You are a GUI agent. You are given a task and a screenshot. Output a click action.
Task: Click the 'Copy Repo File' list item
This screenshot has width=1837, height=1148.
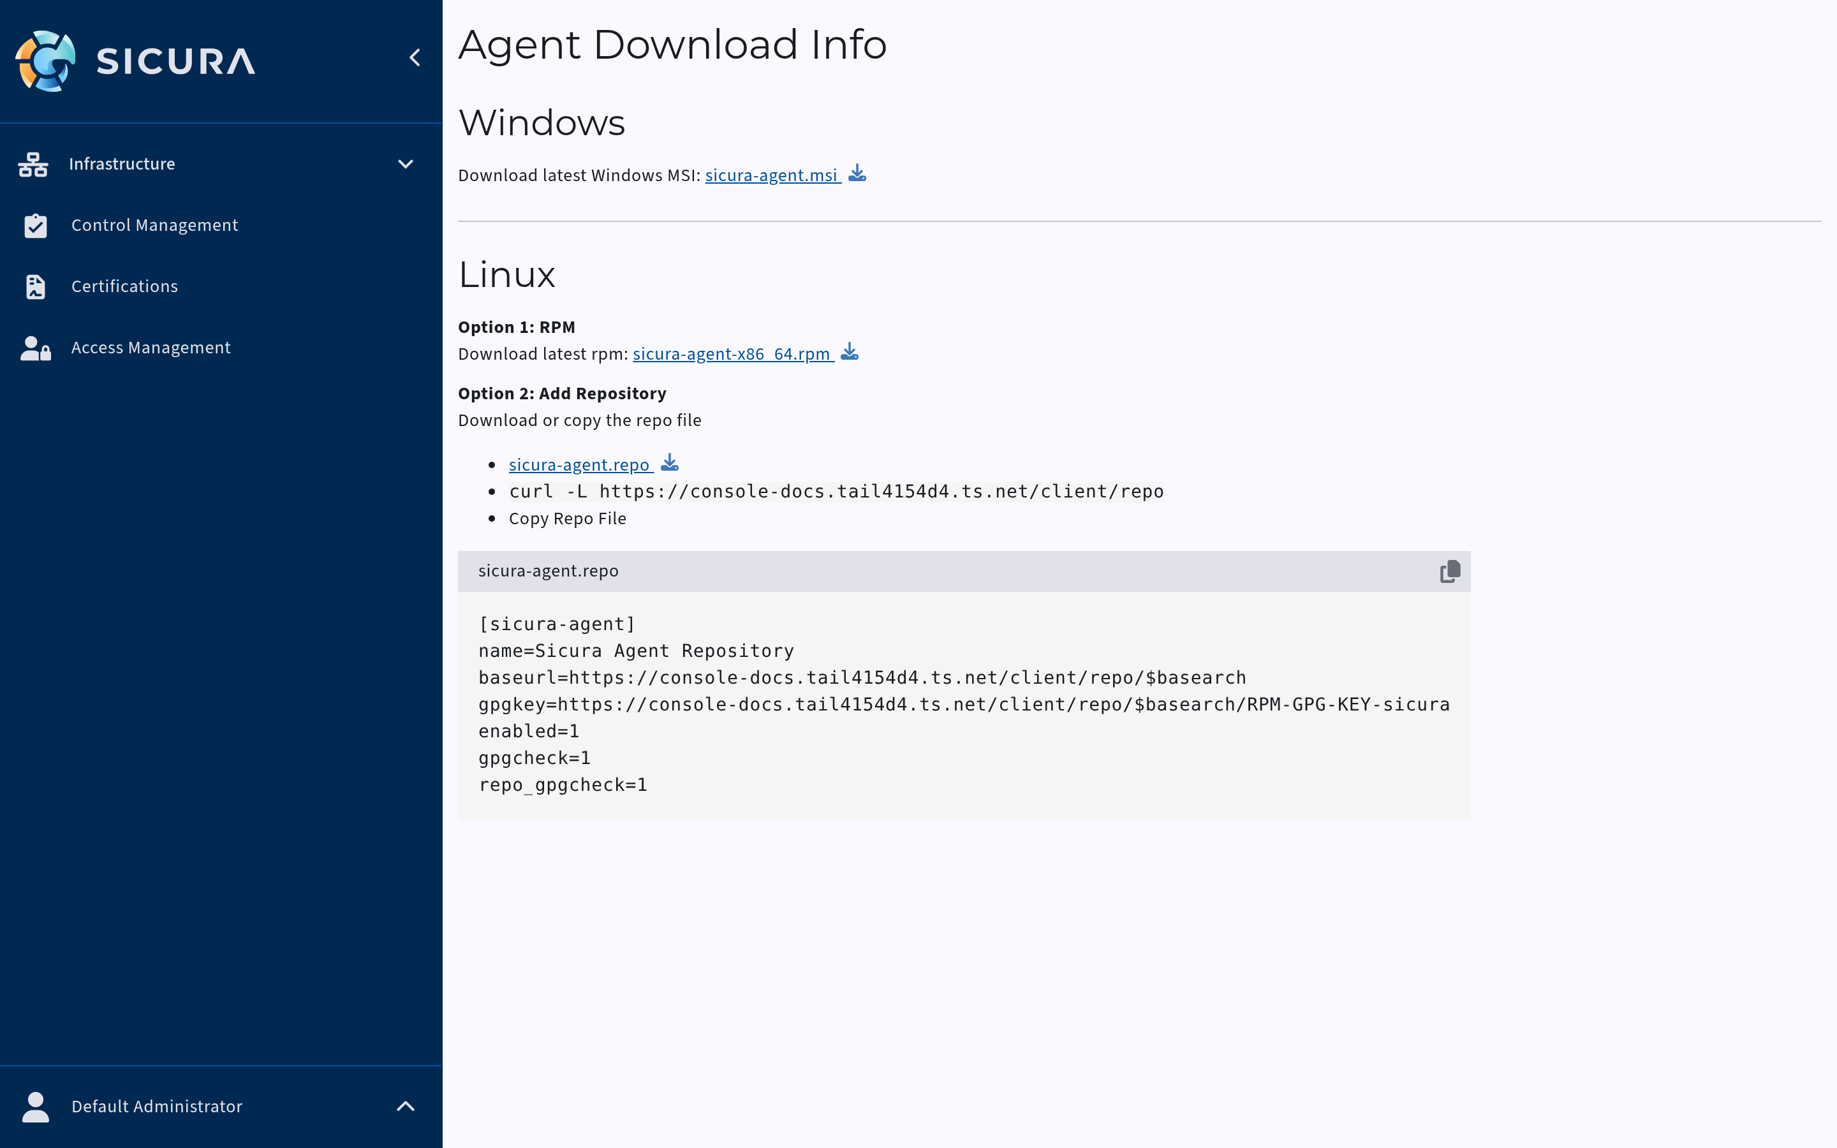pyautogui.click(x=567, y=519)
